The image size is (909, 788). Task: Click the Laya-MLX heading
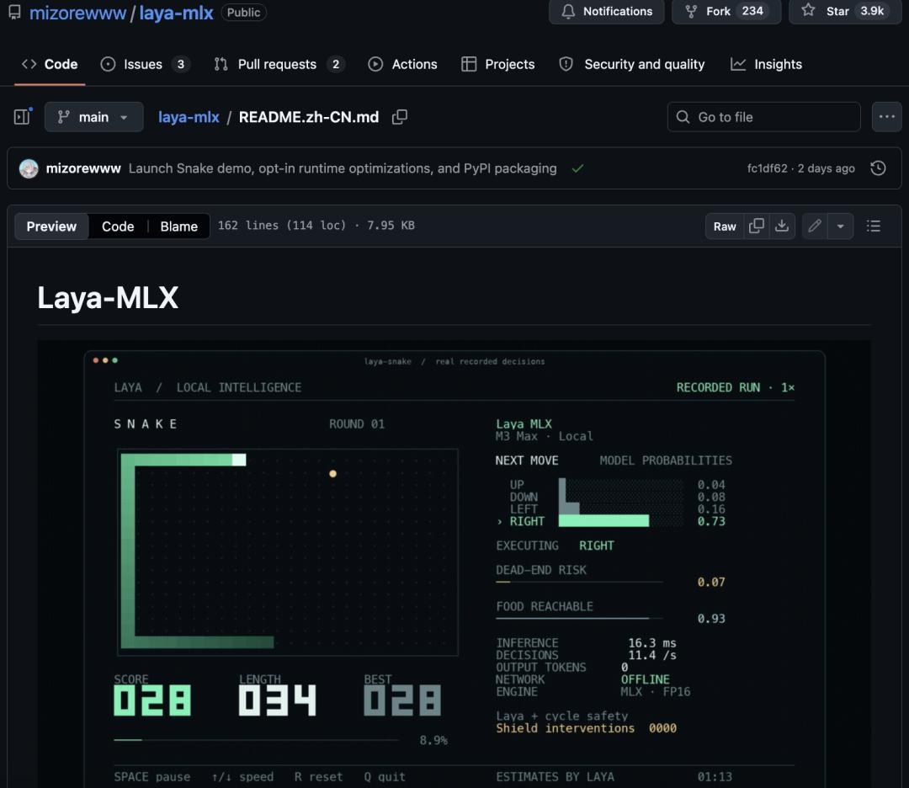coord(108,297)
